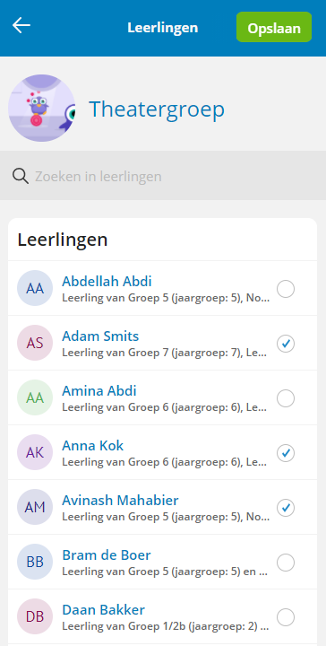Open the Theatergroep group avatar image
The image size is (326, 646).
point(41,109)
